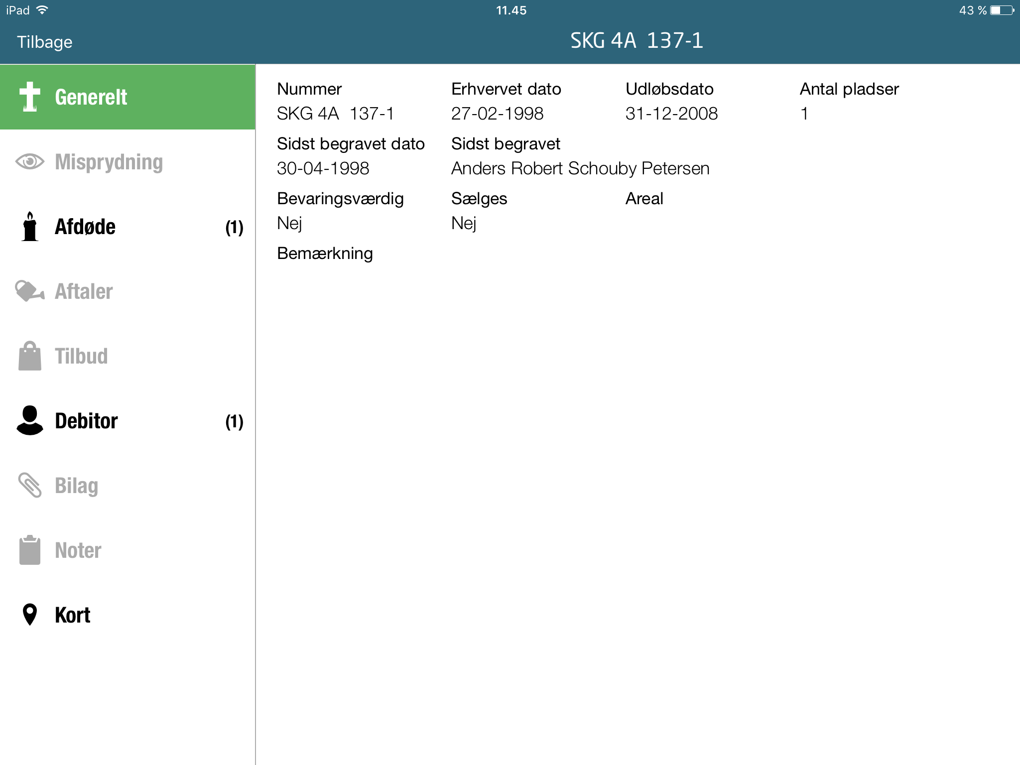
Task: Tap the header title SKG 4A 137-1
Action: pos(637,41)
